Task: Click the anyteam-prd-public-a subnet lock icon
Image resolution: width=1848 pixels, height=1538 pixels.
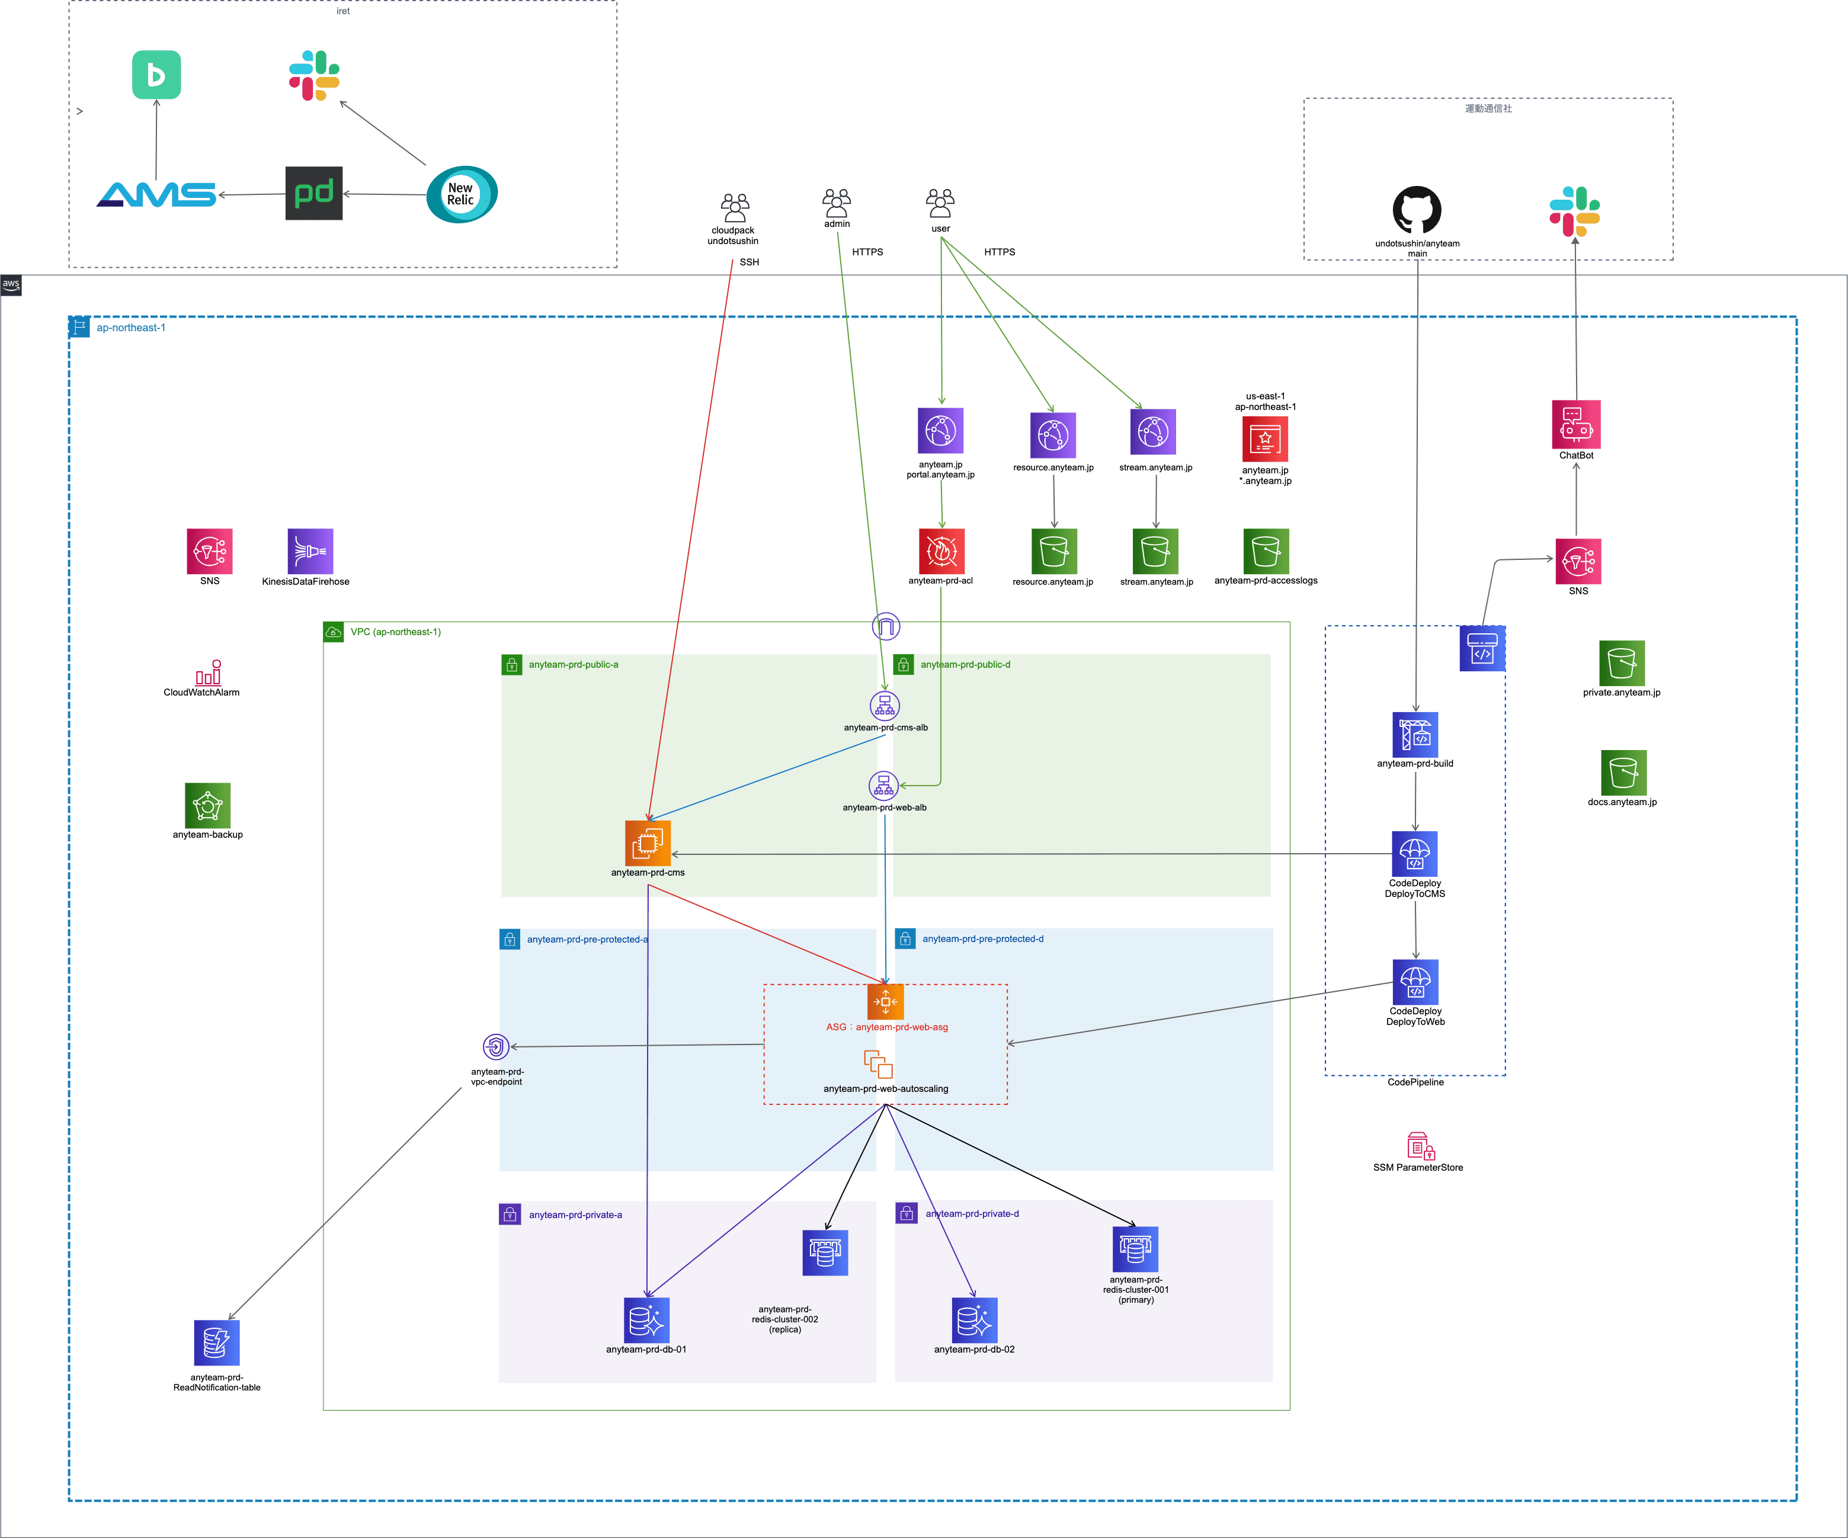Action: [x=511, y=665]
